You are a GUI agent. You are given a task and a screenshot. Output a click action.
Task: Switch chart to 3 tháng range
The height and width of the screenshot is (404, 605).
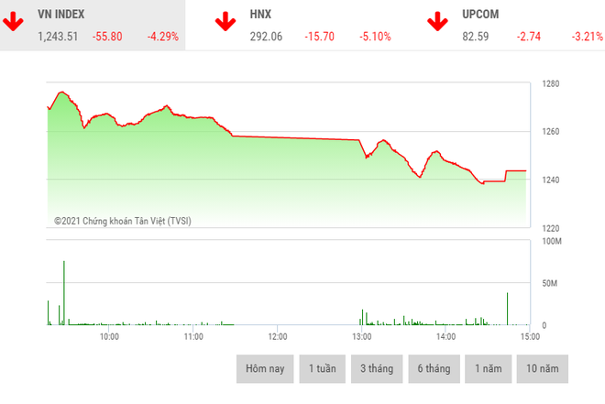click(376, 368)
